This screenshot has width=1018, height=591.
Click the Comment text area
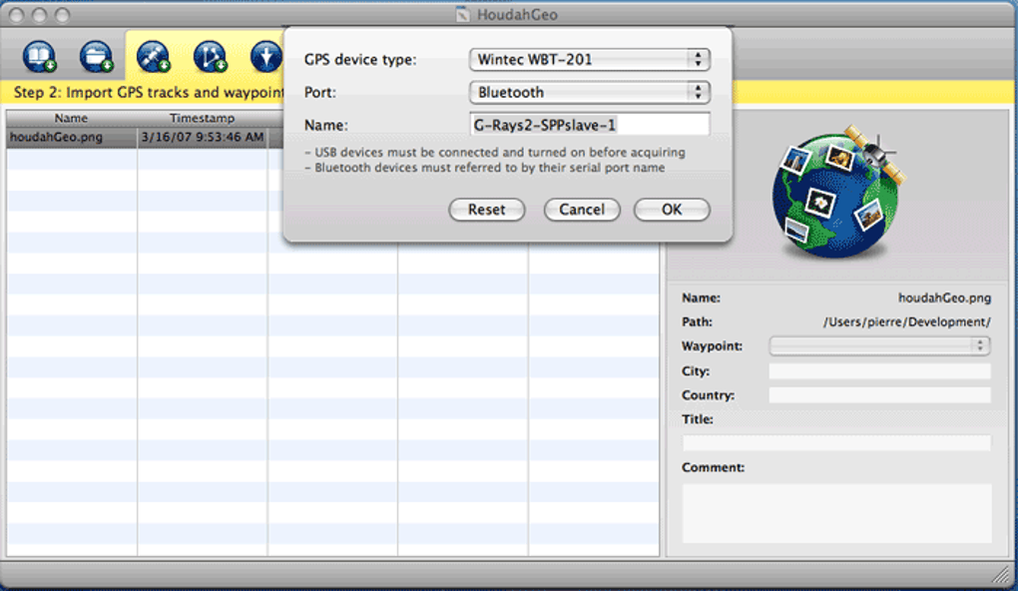pyautogui.click(x=837, y=513)
